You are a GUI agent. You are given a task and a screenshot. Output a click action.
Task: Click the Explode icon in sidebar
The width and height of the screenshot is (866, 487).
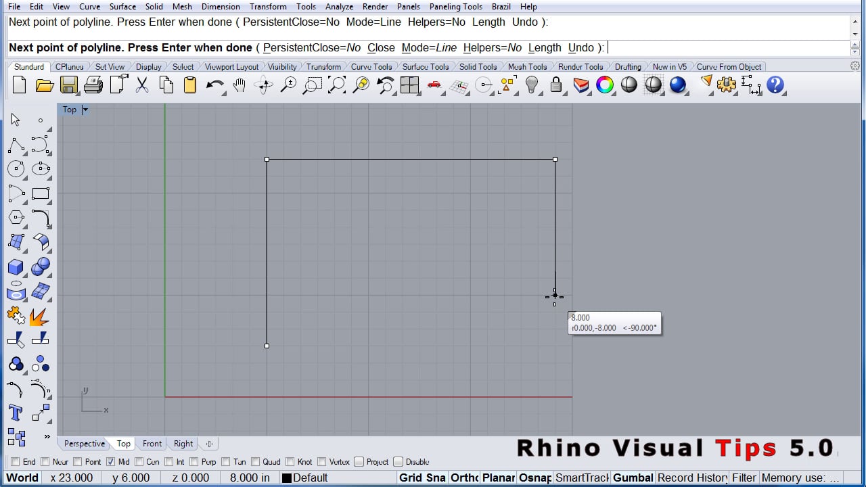click(x=41, y=315)
